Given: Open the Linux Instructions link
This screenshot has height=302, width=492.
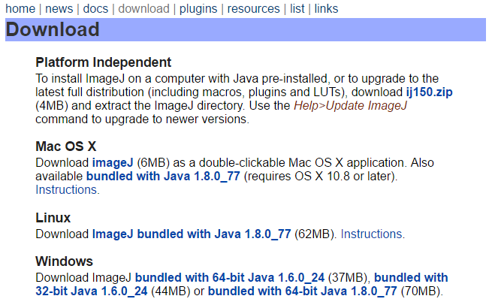Looking at the screenshot, I should click(373, 234).
